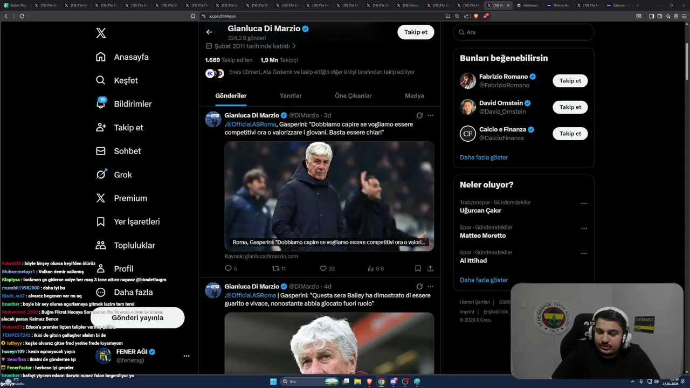Open Discord from taskbar
Viewport: 690px width, 388px height.
[393, 382]
